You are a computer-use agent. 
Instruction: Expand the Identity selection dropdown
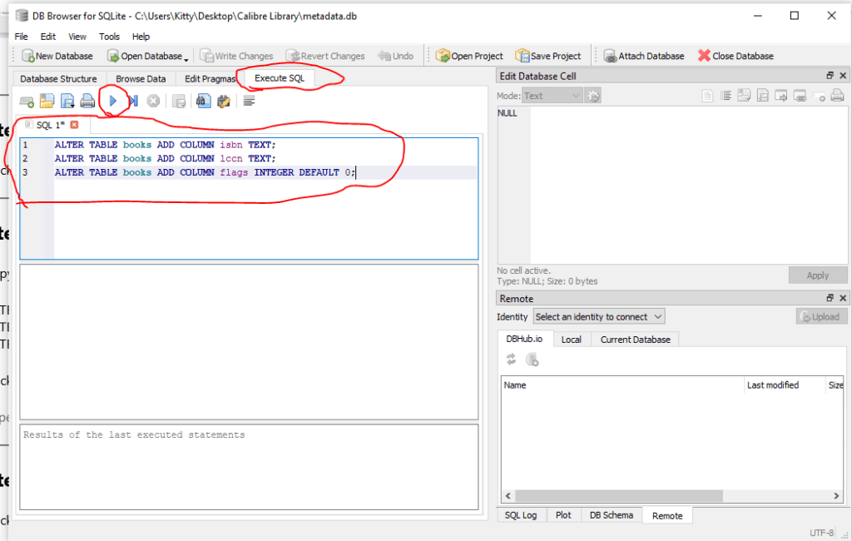[599, 316]
